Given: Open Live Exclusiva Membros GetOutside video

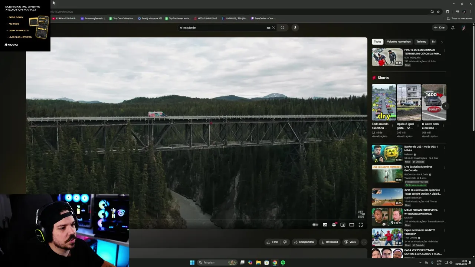Looking at the screenshot, I should (387, 174).
